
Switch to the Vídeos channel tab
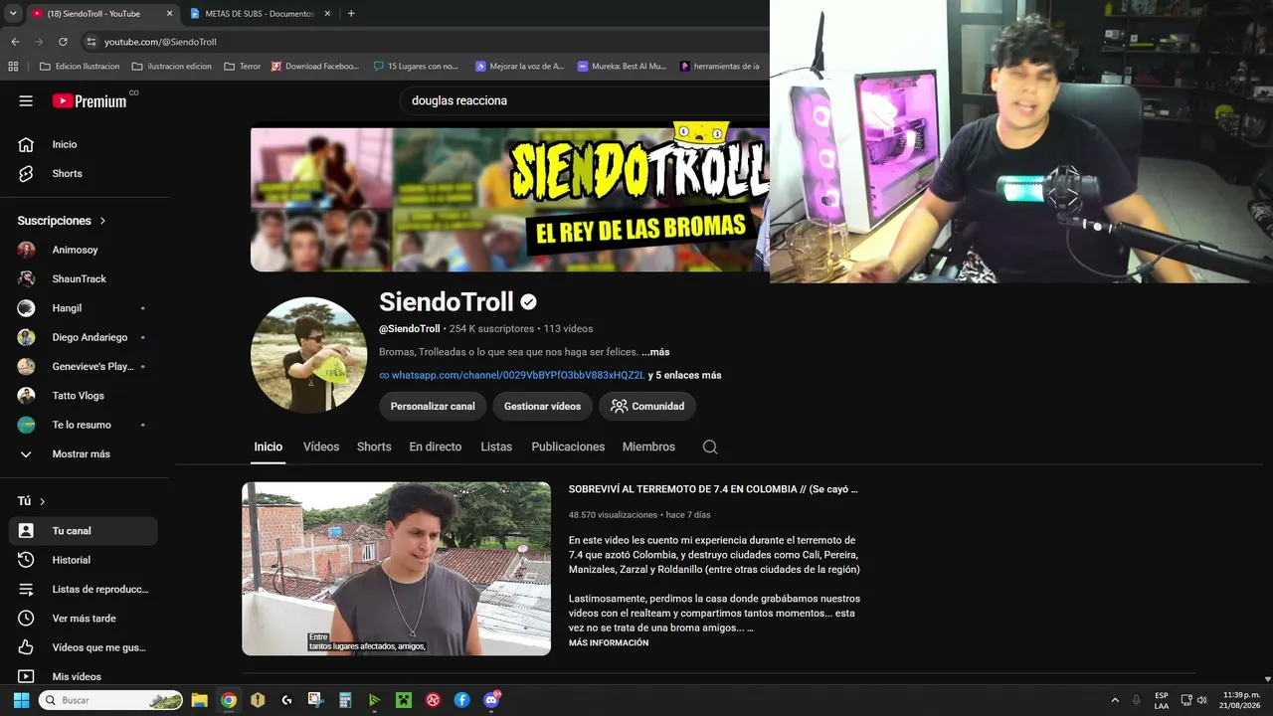[321, 447]
